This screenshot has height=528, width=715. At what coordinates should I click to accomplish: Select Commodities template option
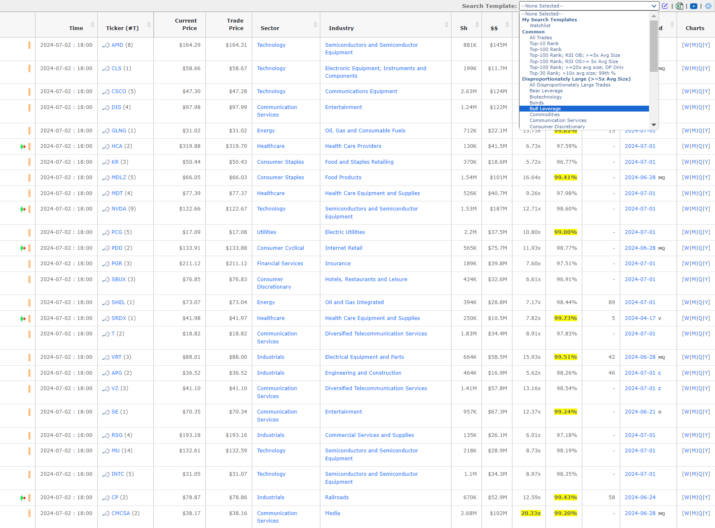click(584, 114)
